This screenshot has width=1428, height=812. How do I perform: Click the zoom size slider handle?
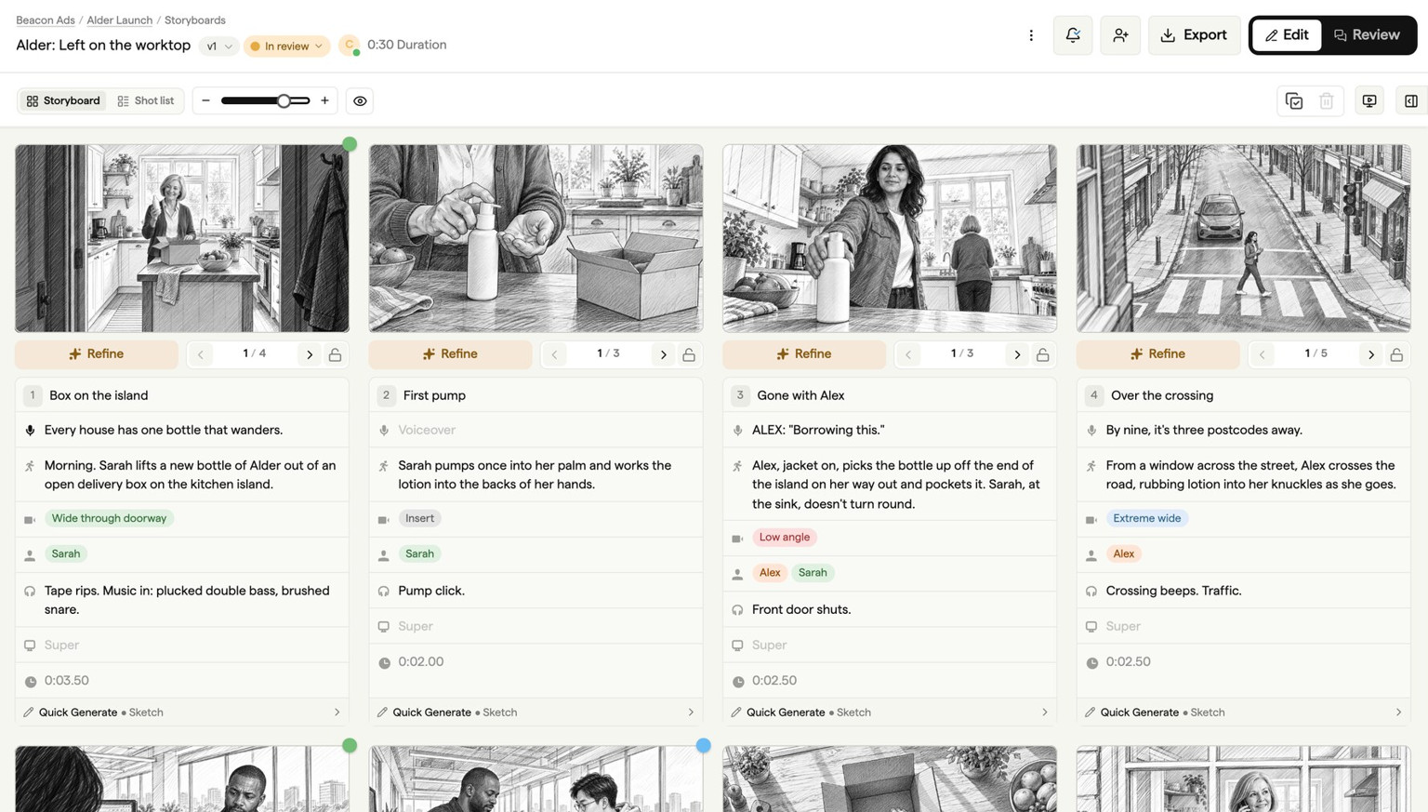[x=284, y=100]
